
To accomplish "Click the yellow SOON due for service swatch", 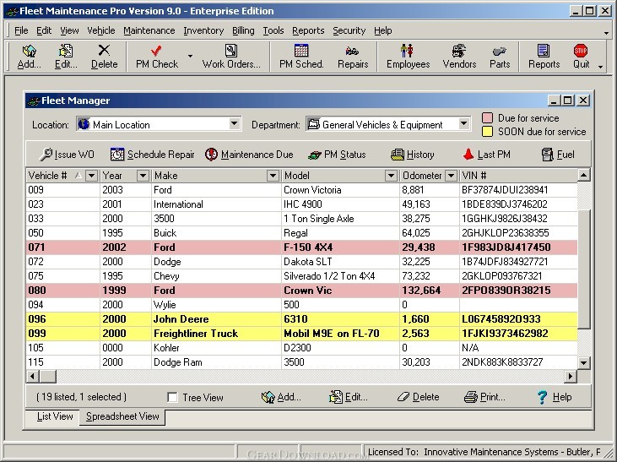I will 487,132.
